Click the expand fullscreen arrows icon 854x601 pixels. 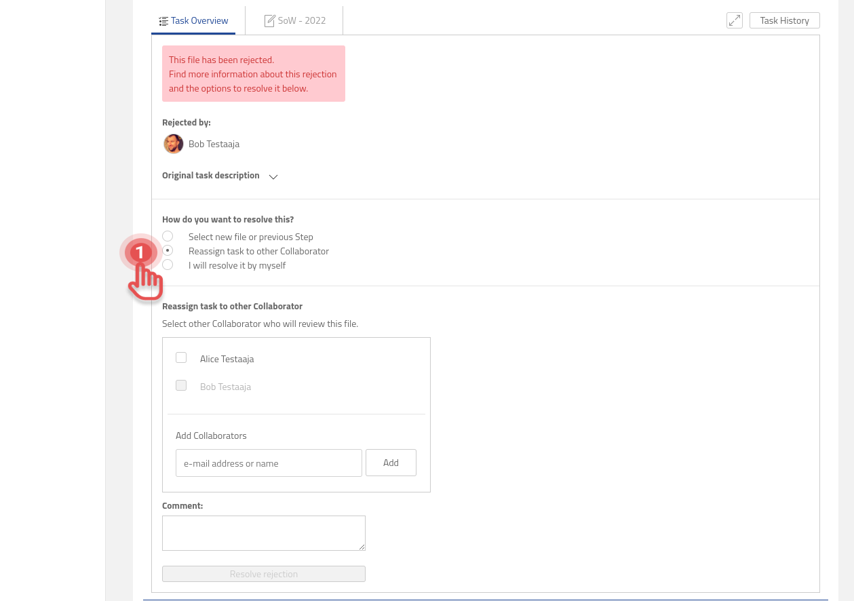pos(734,20)
